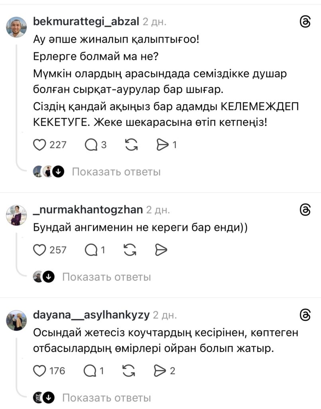The width and height of the screenshot is (321, 409).
Task: Open Threads icon beside dayana__asylhankyzy's comment
Action: point(305,316)
